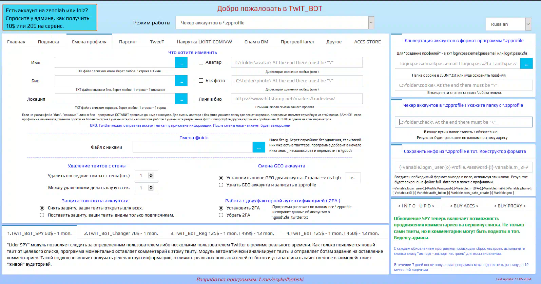This screenshot has width=541, height=284.
Task: Click the BUY PROXY button
Action: [510, 206]
